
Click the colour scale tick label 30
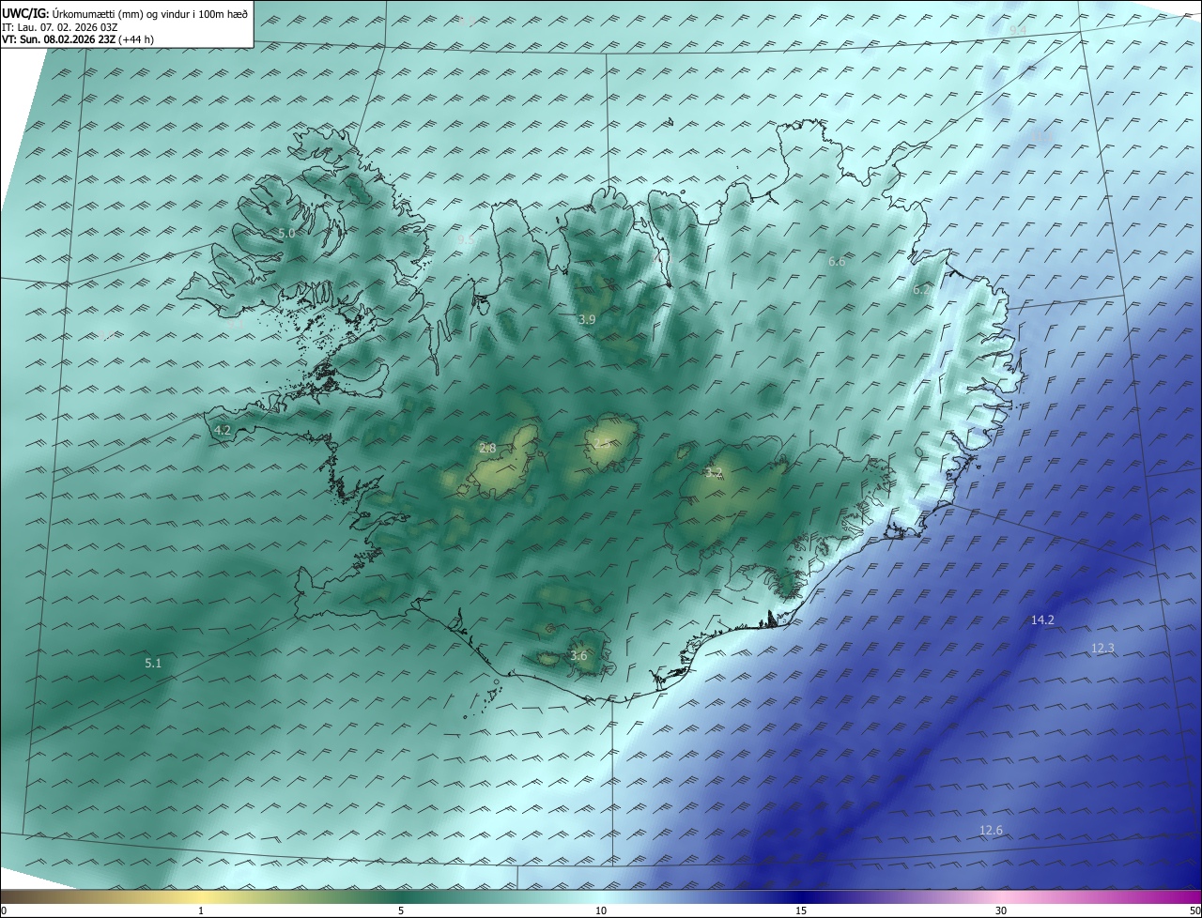[1001, 910]
